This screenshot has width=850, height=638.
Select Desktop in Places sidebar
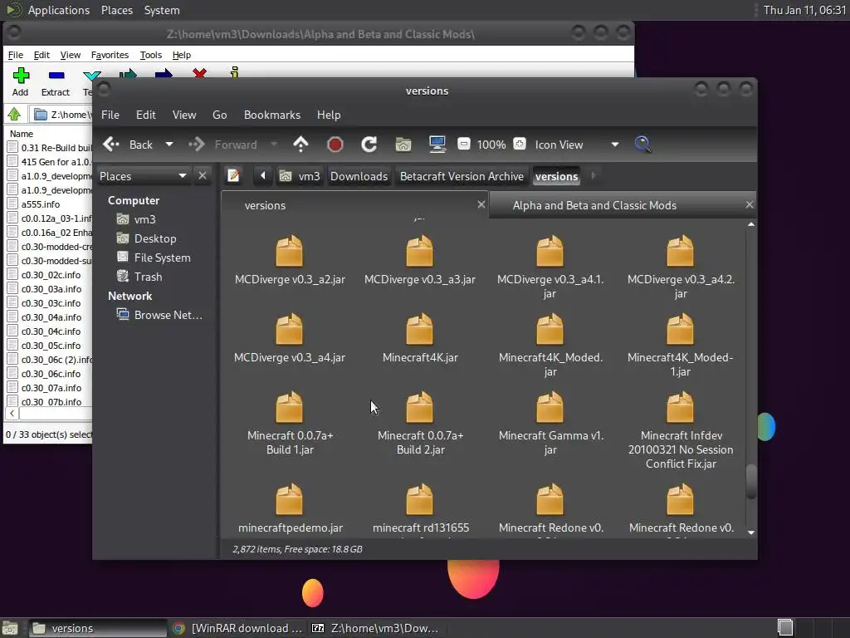click(x=155, y=238)
